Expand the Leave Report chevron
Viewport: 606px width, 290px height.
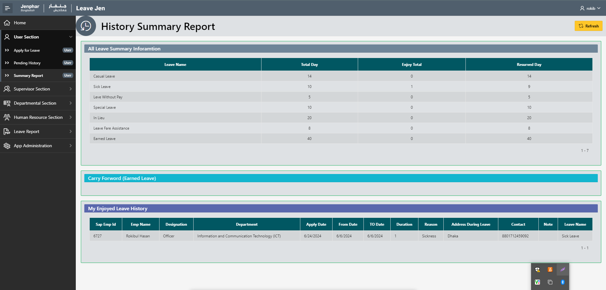[x=71, y=131]
